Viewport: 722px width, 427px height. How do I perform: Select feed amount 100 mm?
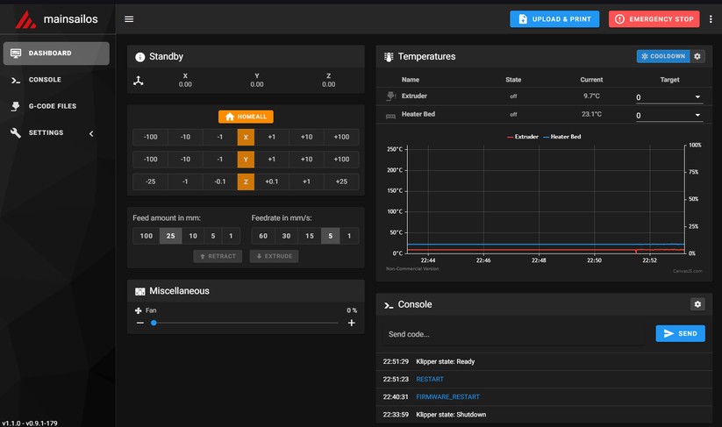pos(146,236)
